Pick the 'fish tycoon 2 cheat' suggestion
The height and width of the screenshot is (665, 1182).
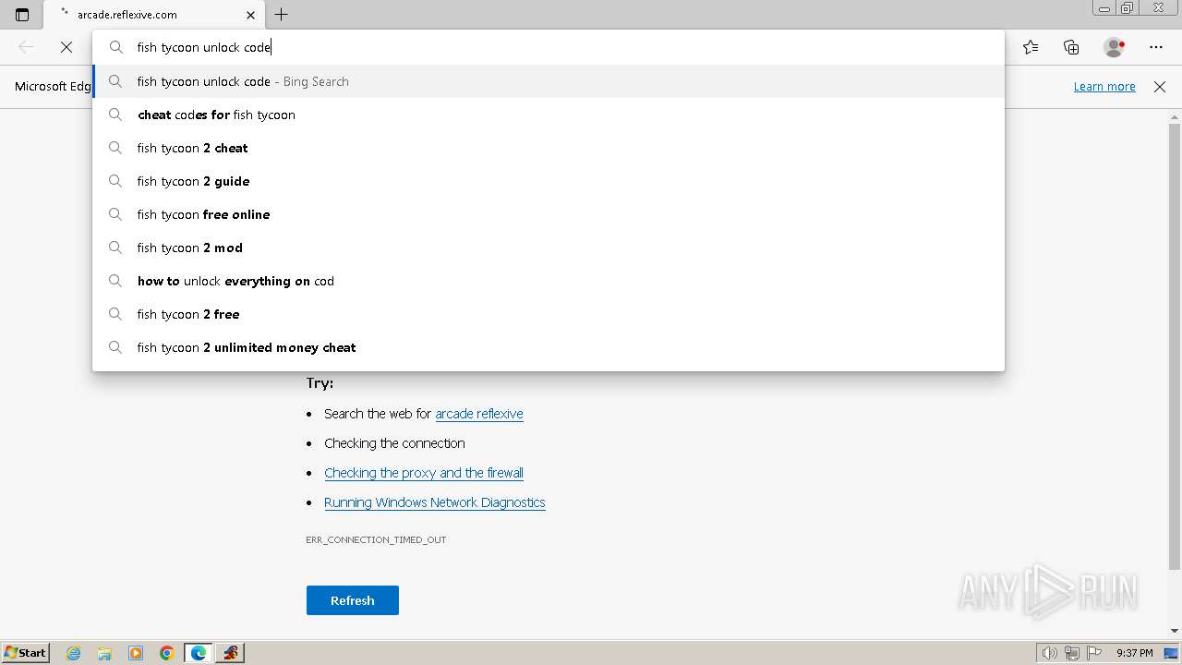tap(549, 148)
